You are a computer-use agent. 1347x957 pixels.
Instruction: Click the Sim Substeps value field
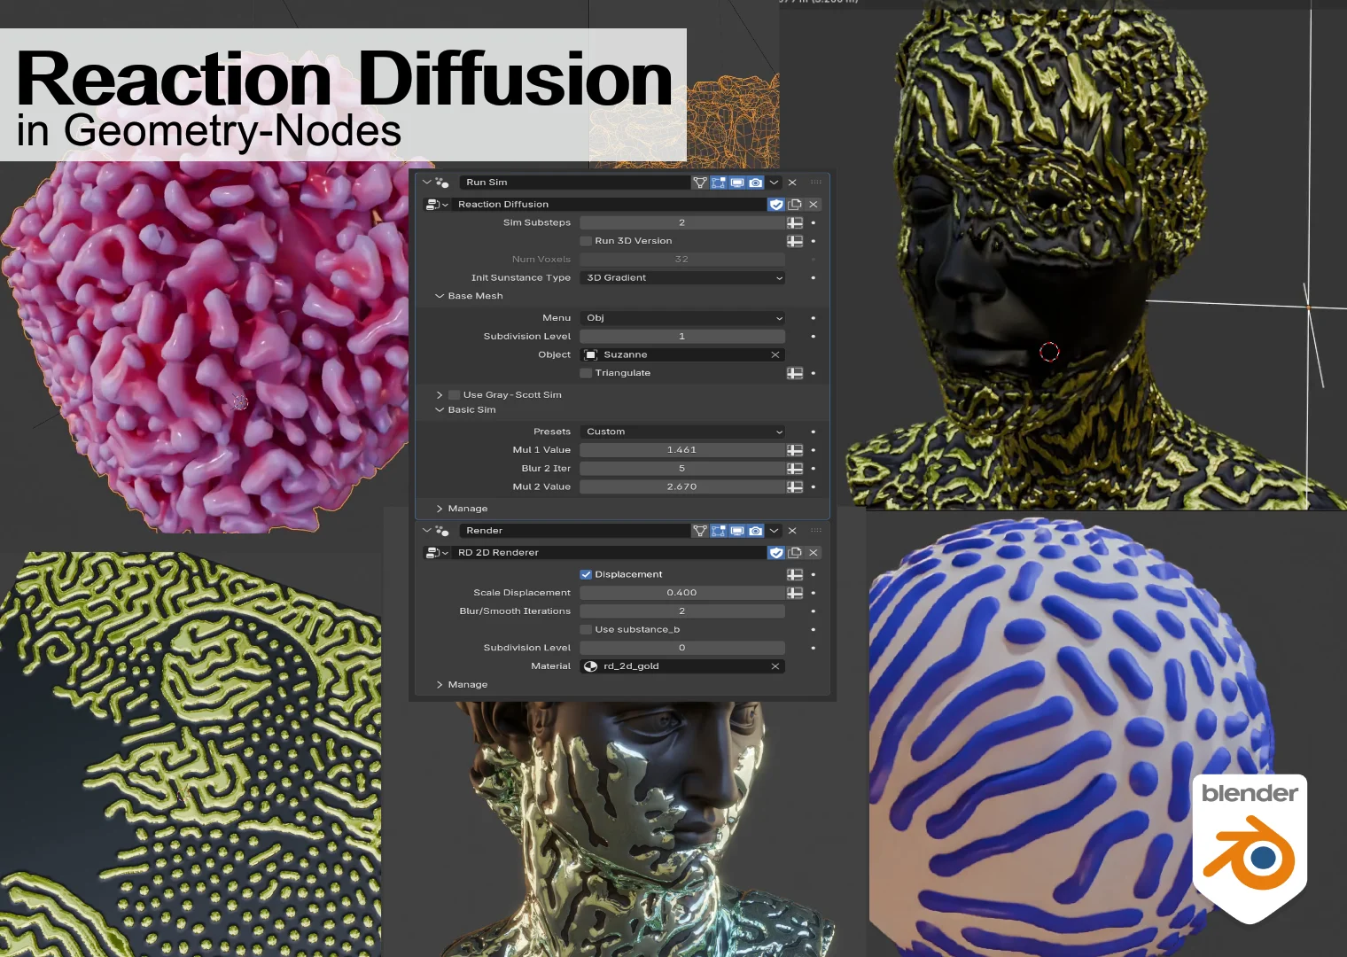(x=682, y=222)
